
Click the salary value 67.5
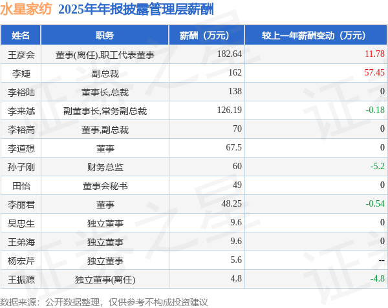pos(234,147)
